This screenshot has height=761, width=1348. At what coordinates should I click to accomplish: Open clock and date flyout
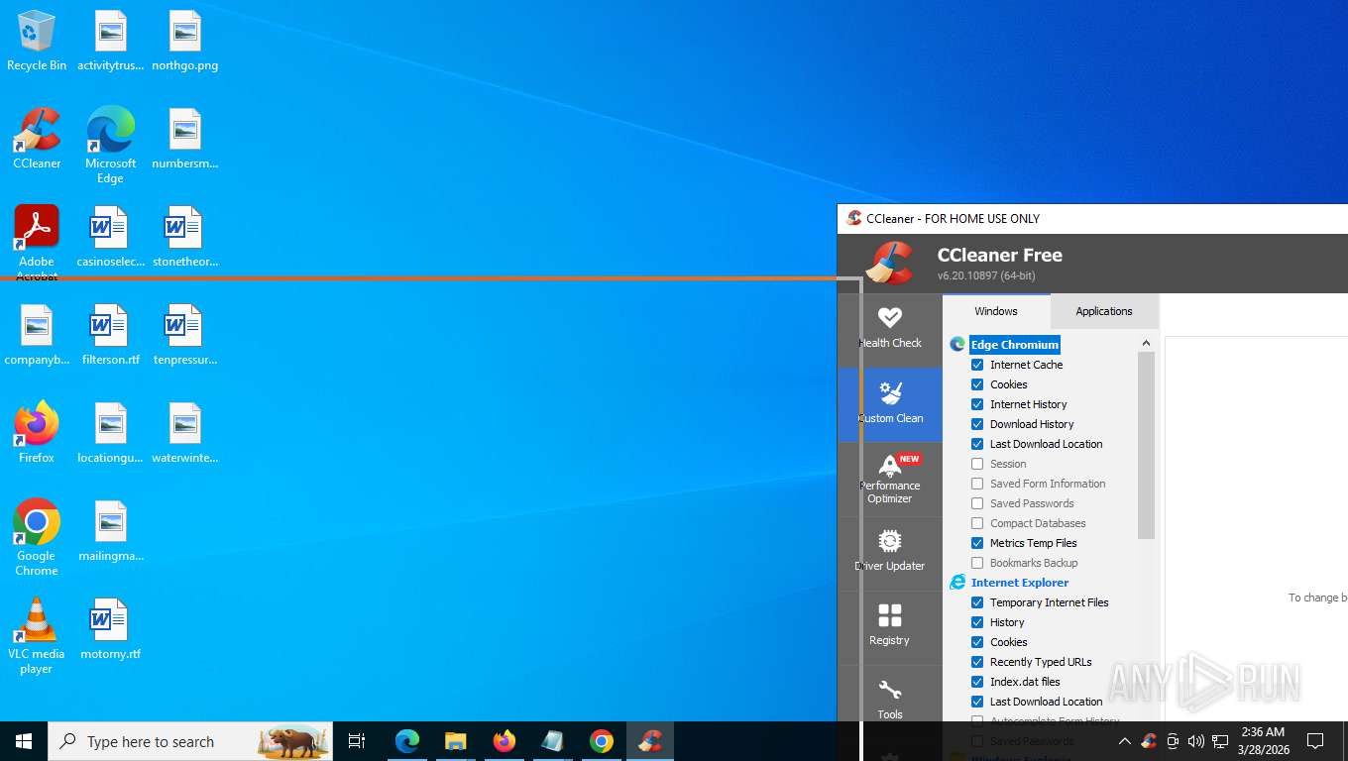pos(1263,741)
